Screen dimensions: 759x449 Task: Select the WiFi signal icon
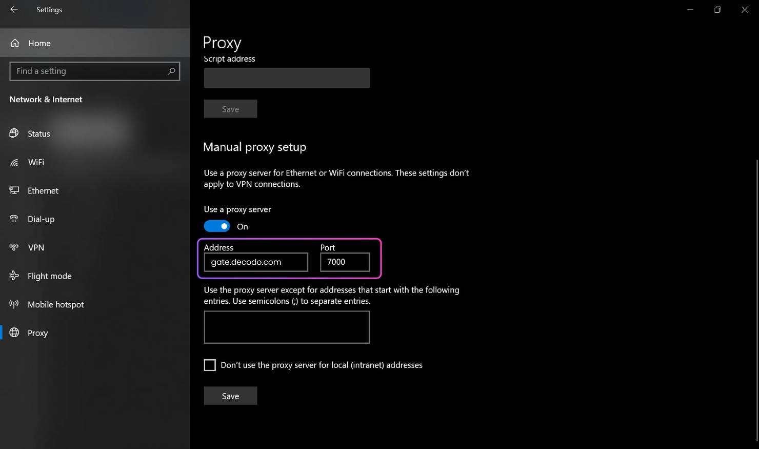tap(14, 163)
